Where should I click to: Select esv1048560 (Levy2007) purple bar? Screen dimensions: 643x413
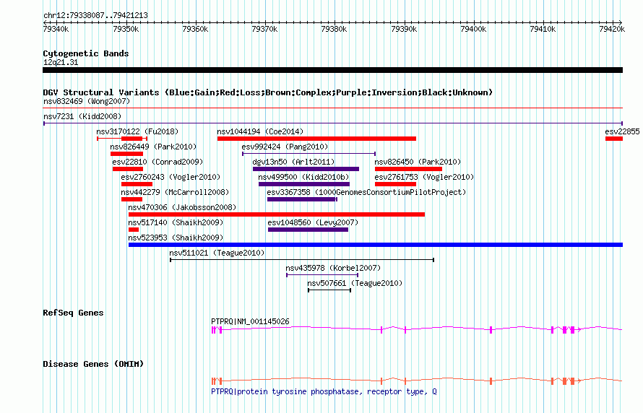pyautogui.click(x=308, y=230)
